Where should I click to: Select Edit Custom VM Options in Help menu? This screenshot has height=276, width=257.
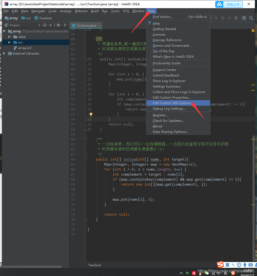178,103
